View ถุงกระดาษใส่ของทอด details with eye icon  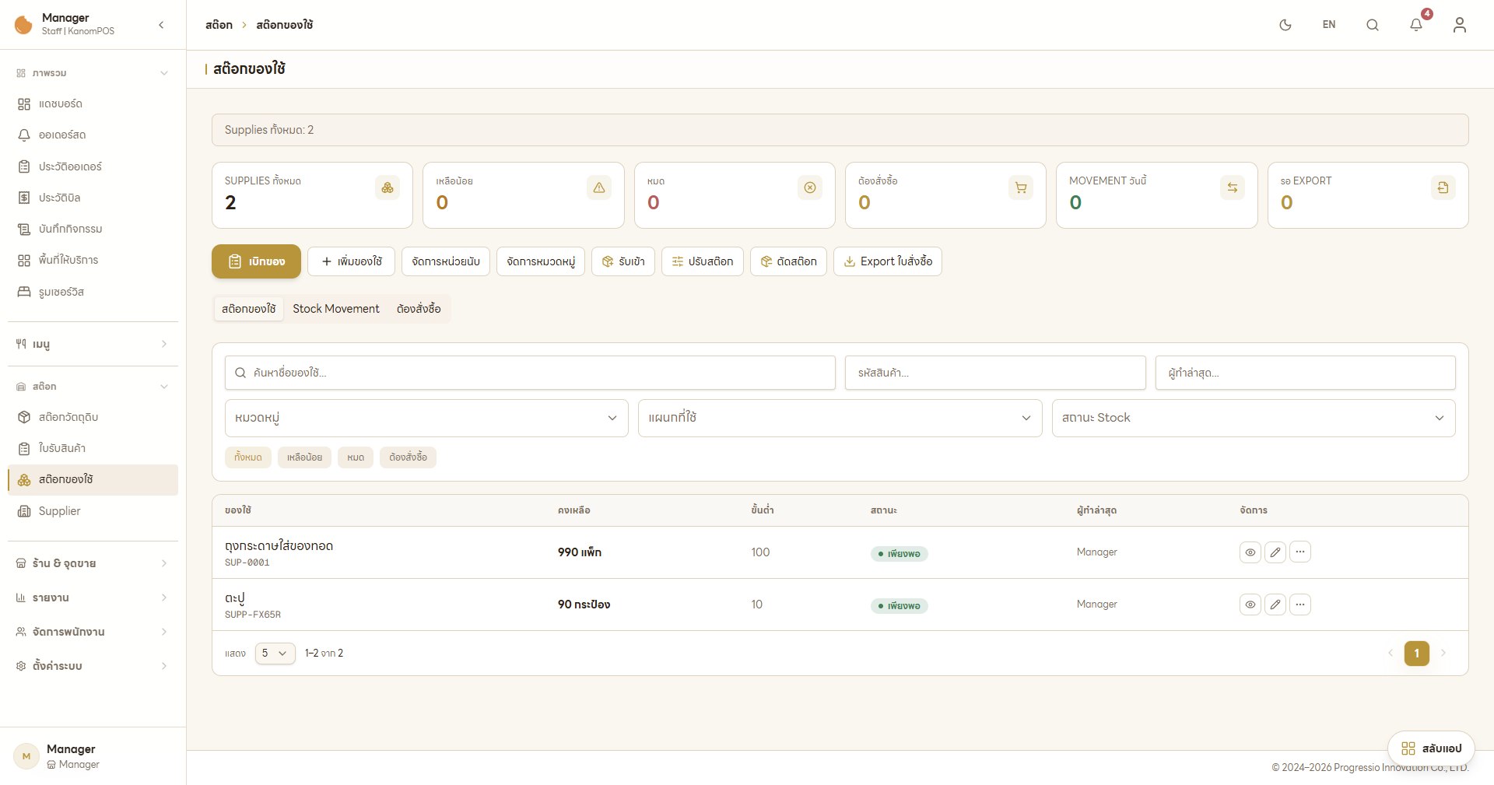coord(1250,552)
